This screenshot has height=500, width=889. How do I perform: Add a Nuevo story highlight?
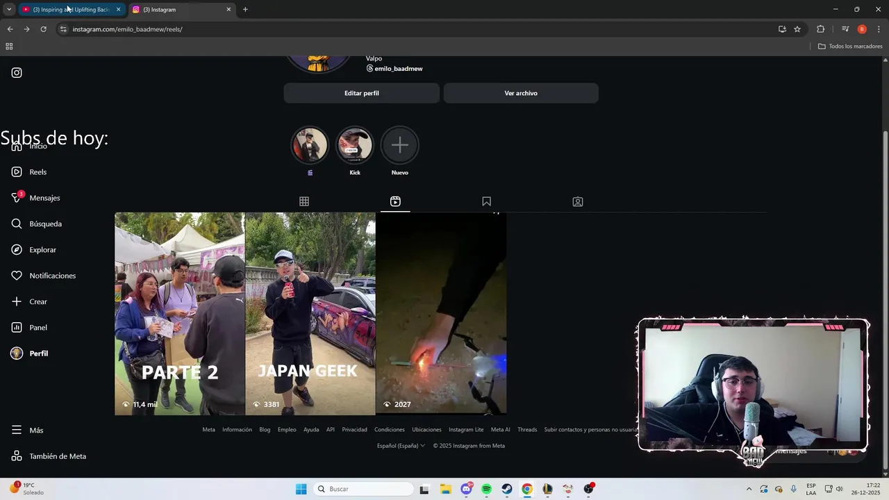point(400,145)
